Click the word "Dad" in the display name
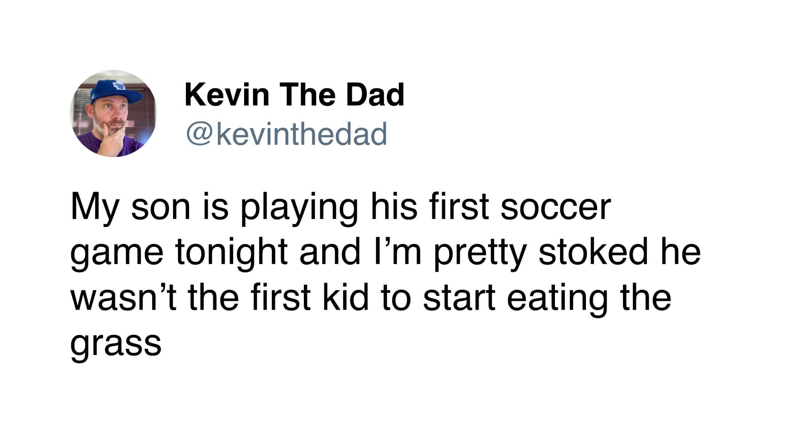The width and height of the screenshot is (786, 435). click(x=375, y=95)
